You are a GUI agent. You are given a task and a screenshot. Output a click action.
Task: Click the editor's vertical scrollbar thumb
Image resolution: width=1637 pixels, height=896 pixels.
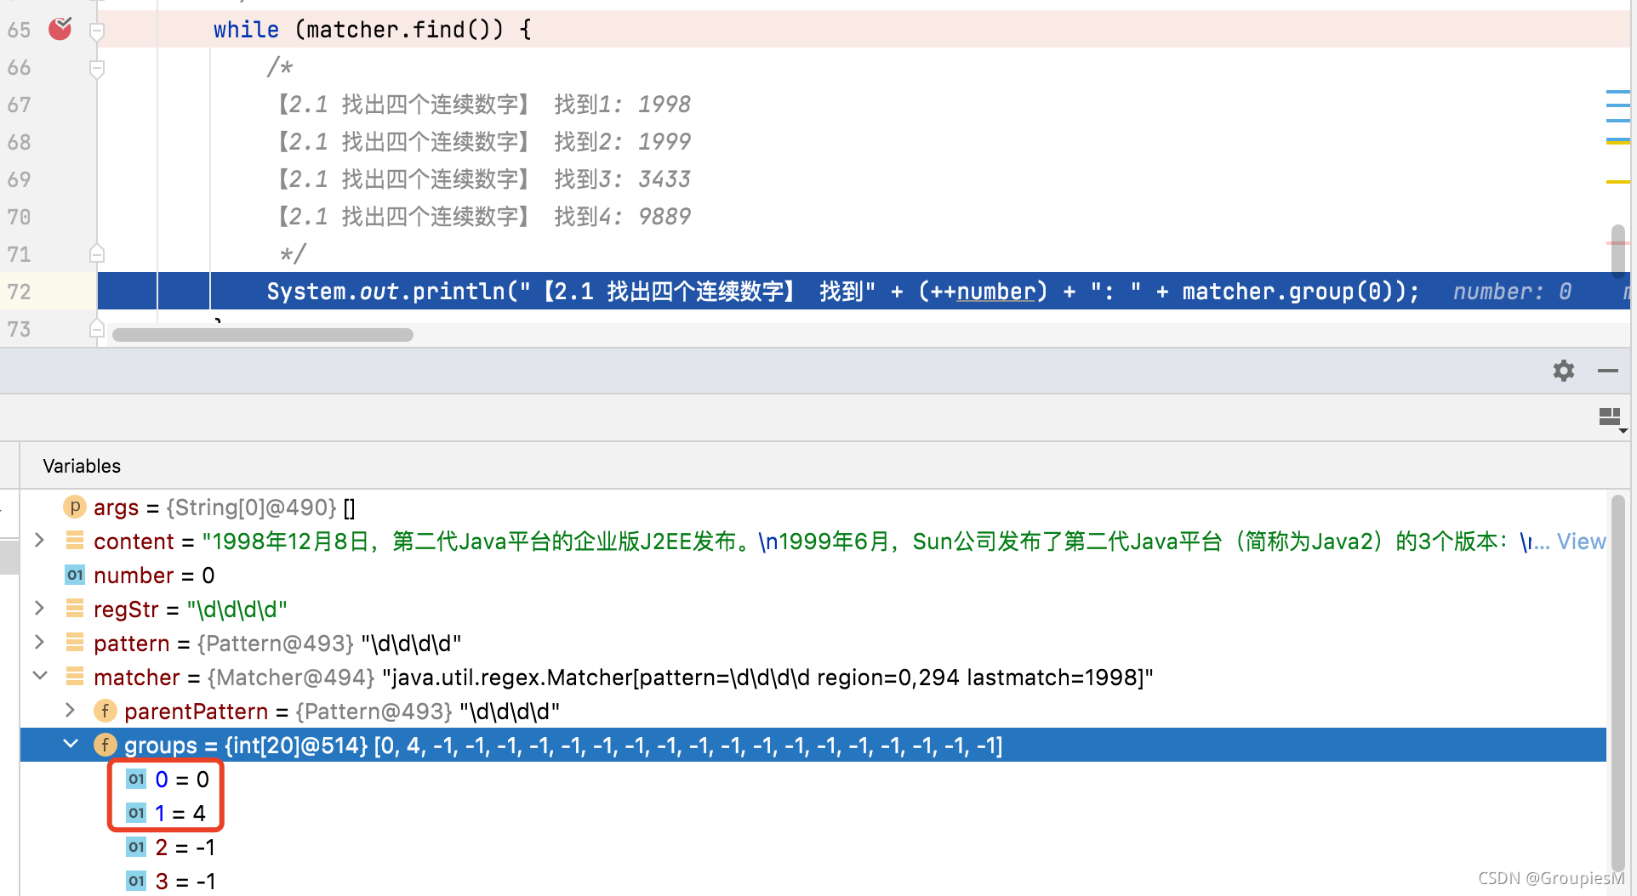[x=1618, y=252]
